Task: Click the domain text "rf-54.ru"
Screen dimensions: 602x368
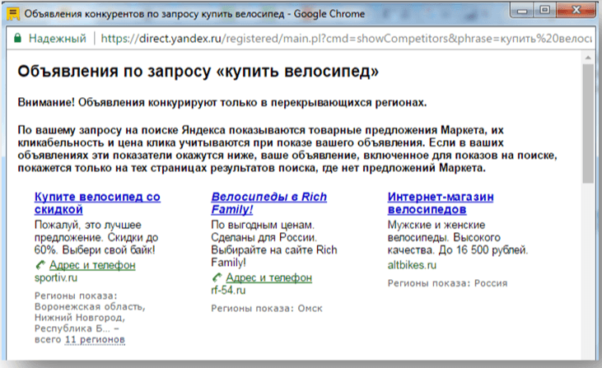Action: (x=228, y=290)
